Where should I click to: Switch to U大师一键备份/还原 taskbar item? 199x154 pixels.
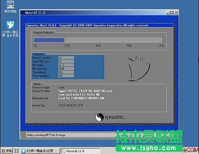coord(40,151)
